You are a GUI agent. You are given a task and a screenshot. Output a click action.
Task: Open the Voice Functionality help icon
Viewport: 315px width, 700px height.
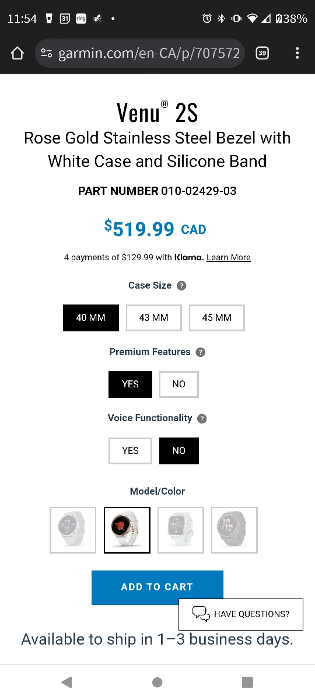pyautogui.click(x=202, y=419)
